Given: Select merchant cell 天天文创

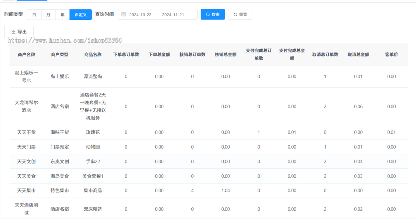Looking at the screenshot, I should (26, 161).
